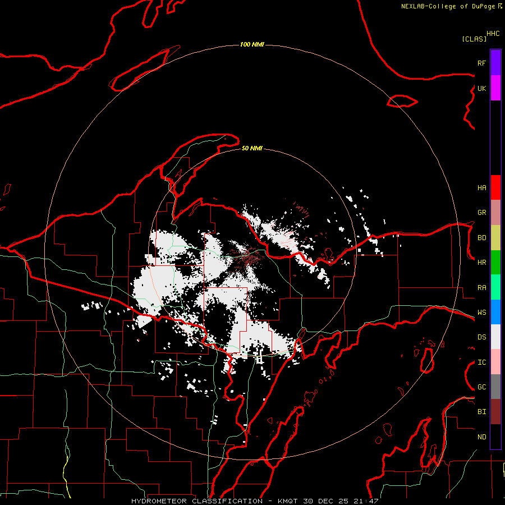505x505 pixels.
Task: Click the HA red legend swatch
Action: pos(495,187)
